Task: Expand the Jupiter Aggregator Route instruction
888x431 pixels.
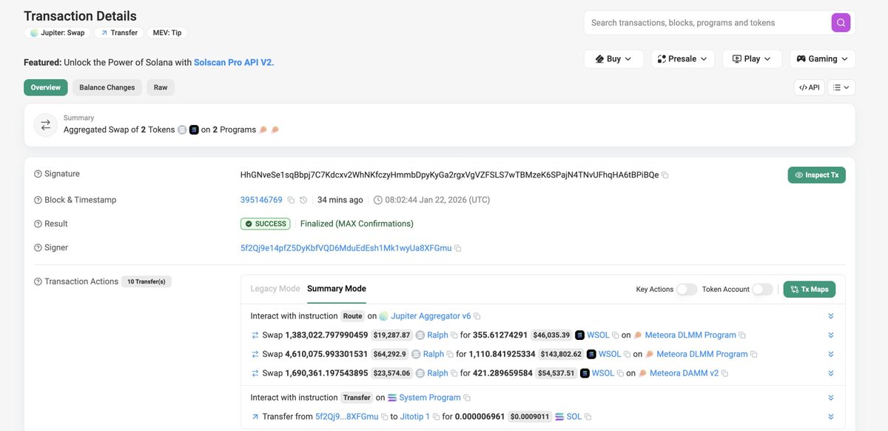Action: point(831,316)
